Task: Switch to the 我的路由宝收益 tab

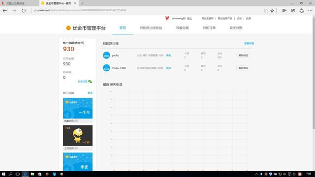Action: [151, 28]
